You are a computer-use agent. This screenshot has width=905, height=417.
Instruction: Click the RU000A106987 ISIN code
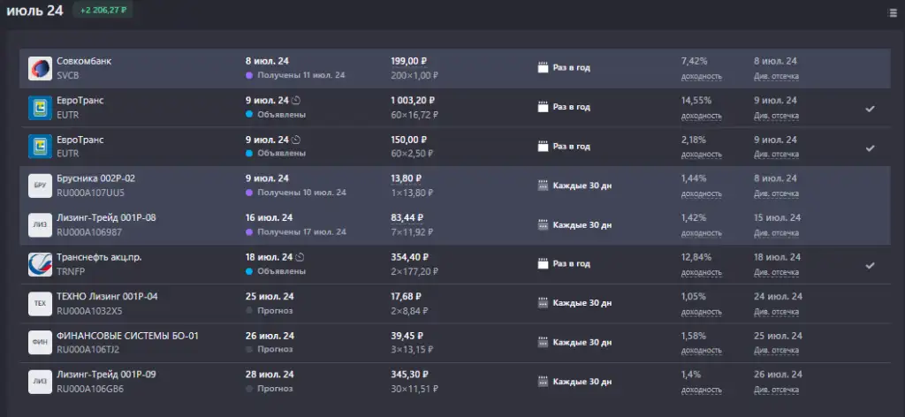click(89, 232)
